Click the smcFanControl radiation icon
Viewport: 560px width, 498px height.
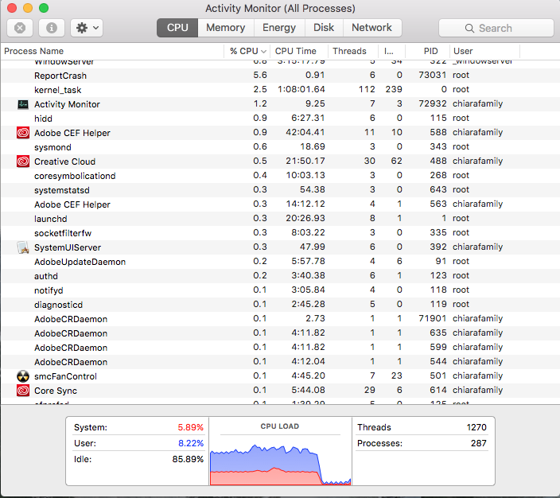click(x=23, y=376)
